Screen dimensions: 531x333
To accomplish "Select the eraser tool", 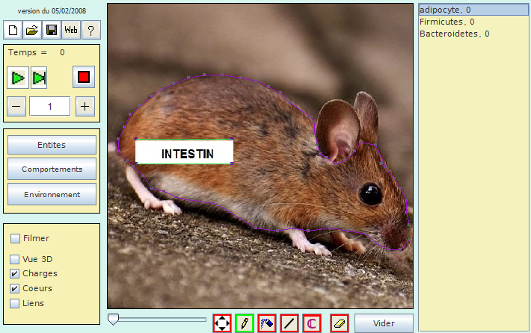I will [340, 323].
